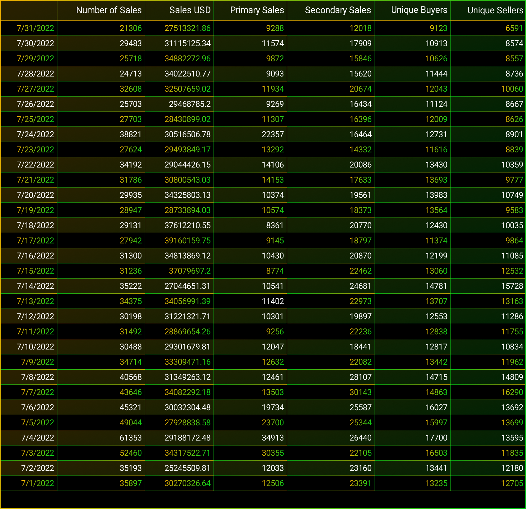Select the 7/14/2022 date cell
Image resolution: width=526 pixels, height=509 pixels.
29,286
